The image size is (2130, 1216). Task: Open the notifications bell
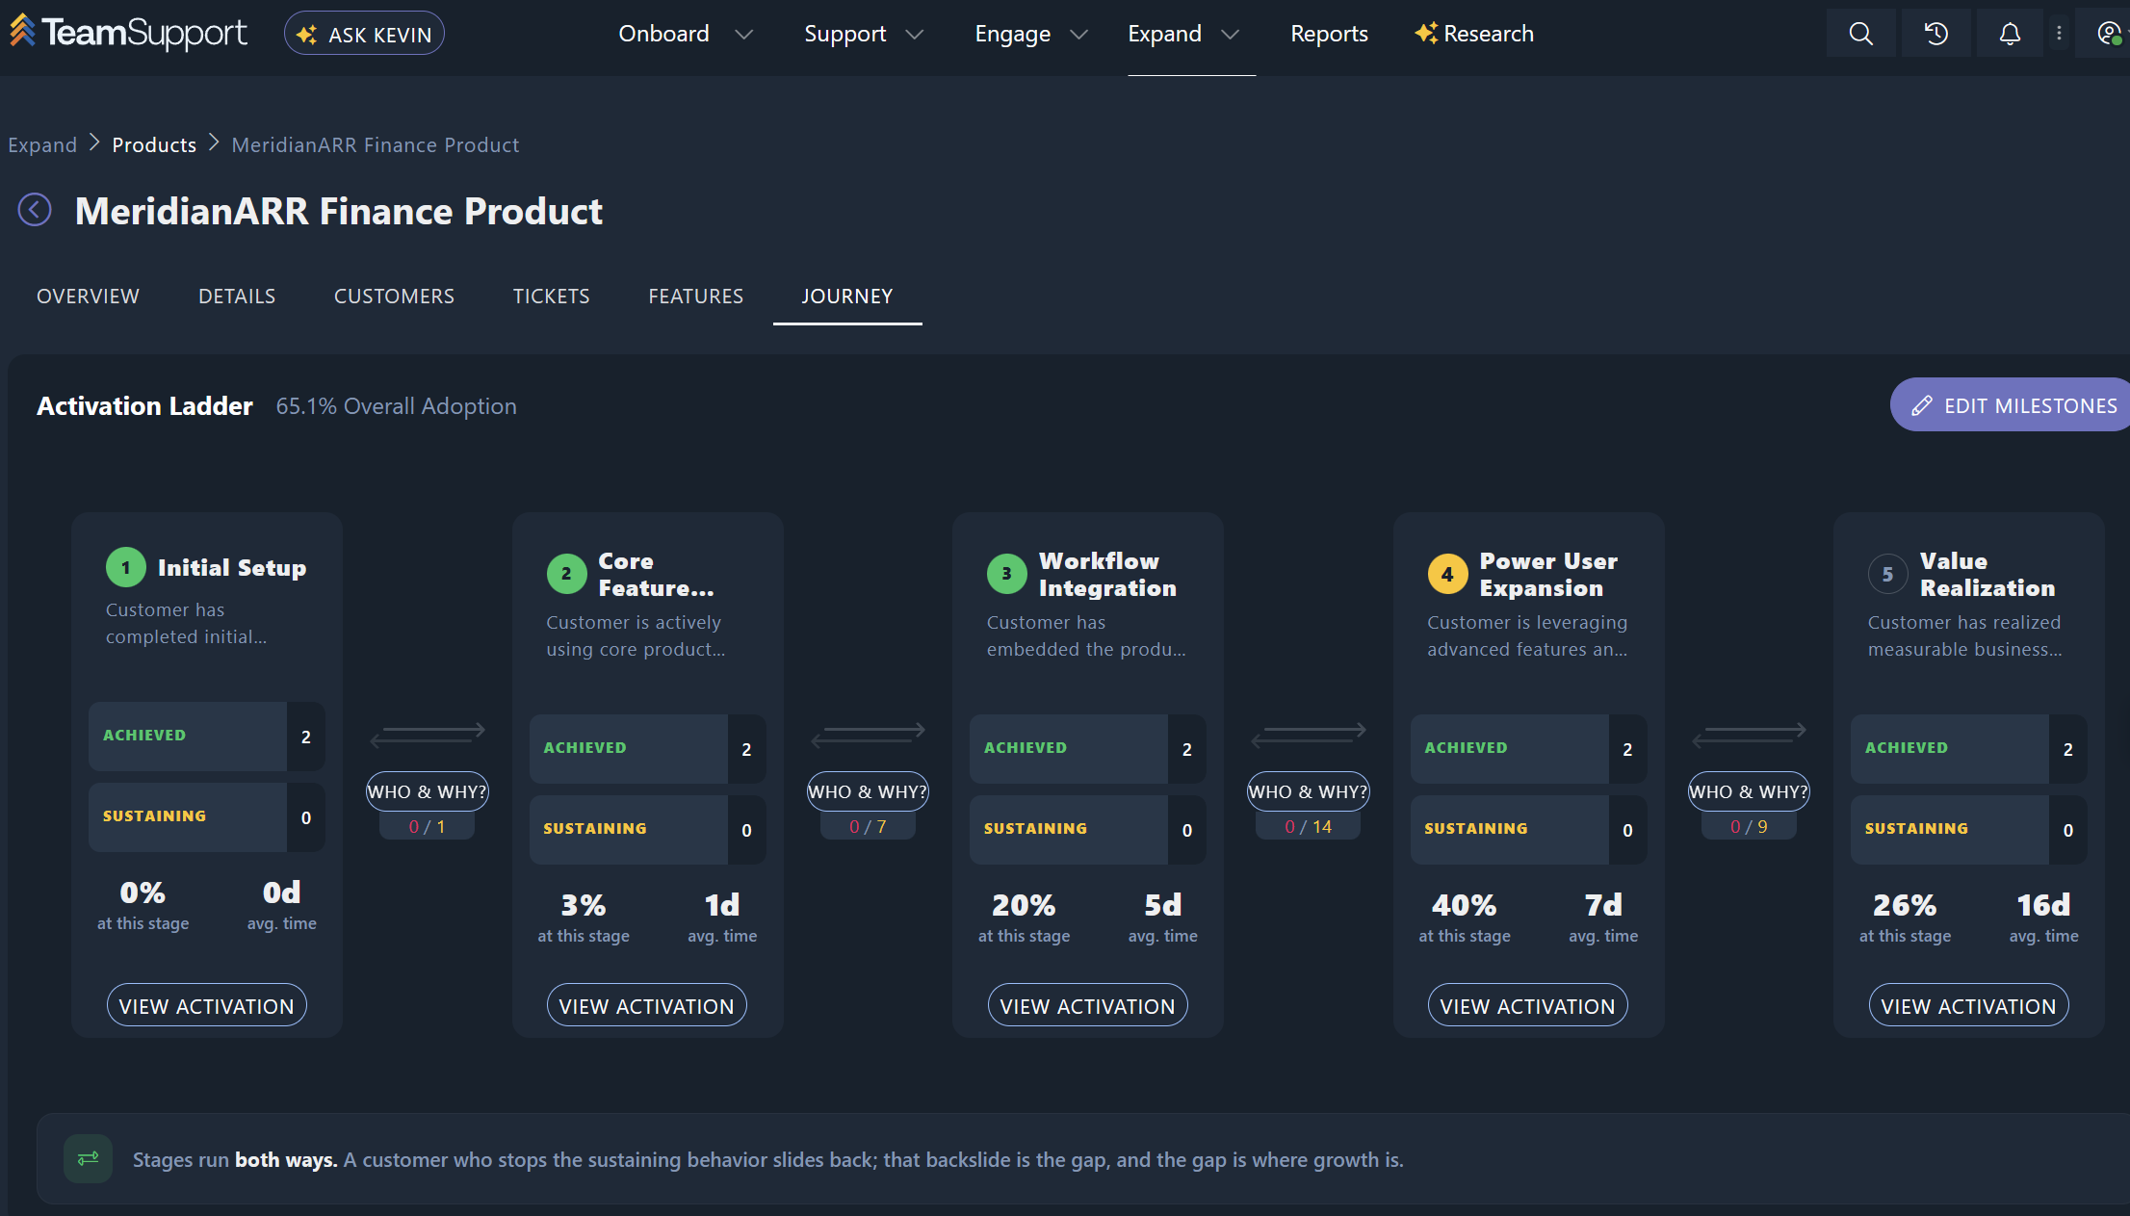[2010, 34]
